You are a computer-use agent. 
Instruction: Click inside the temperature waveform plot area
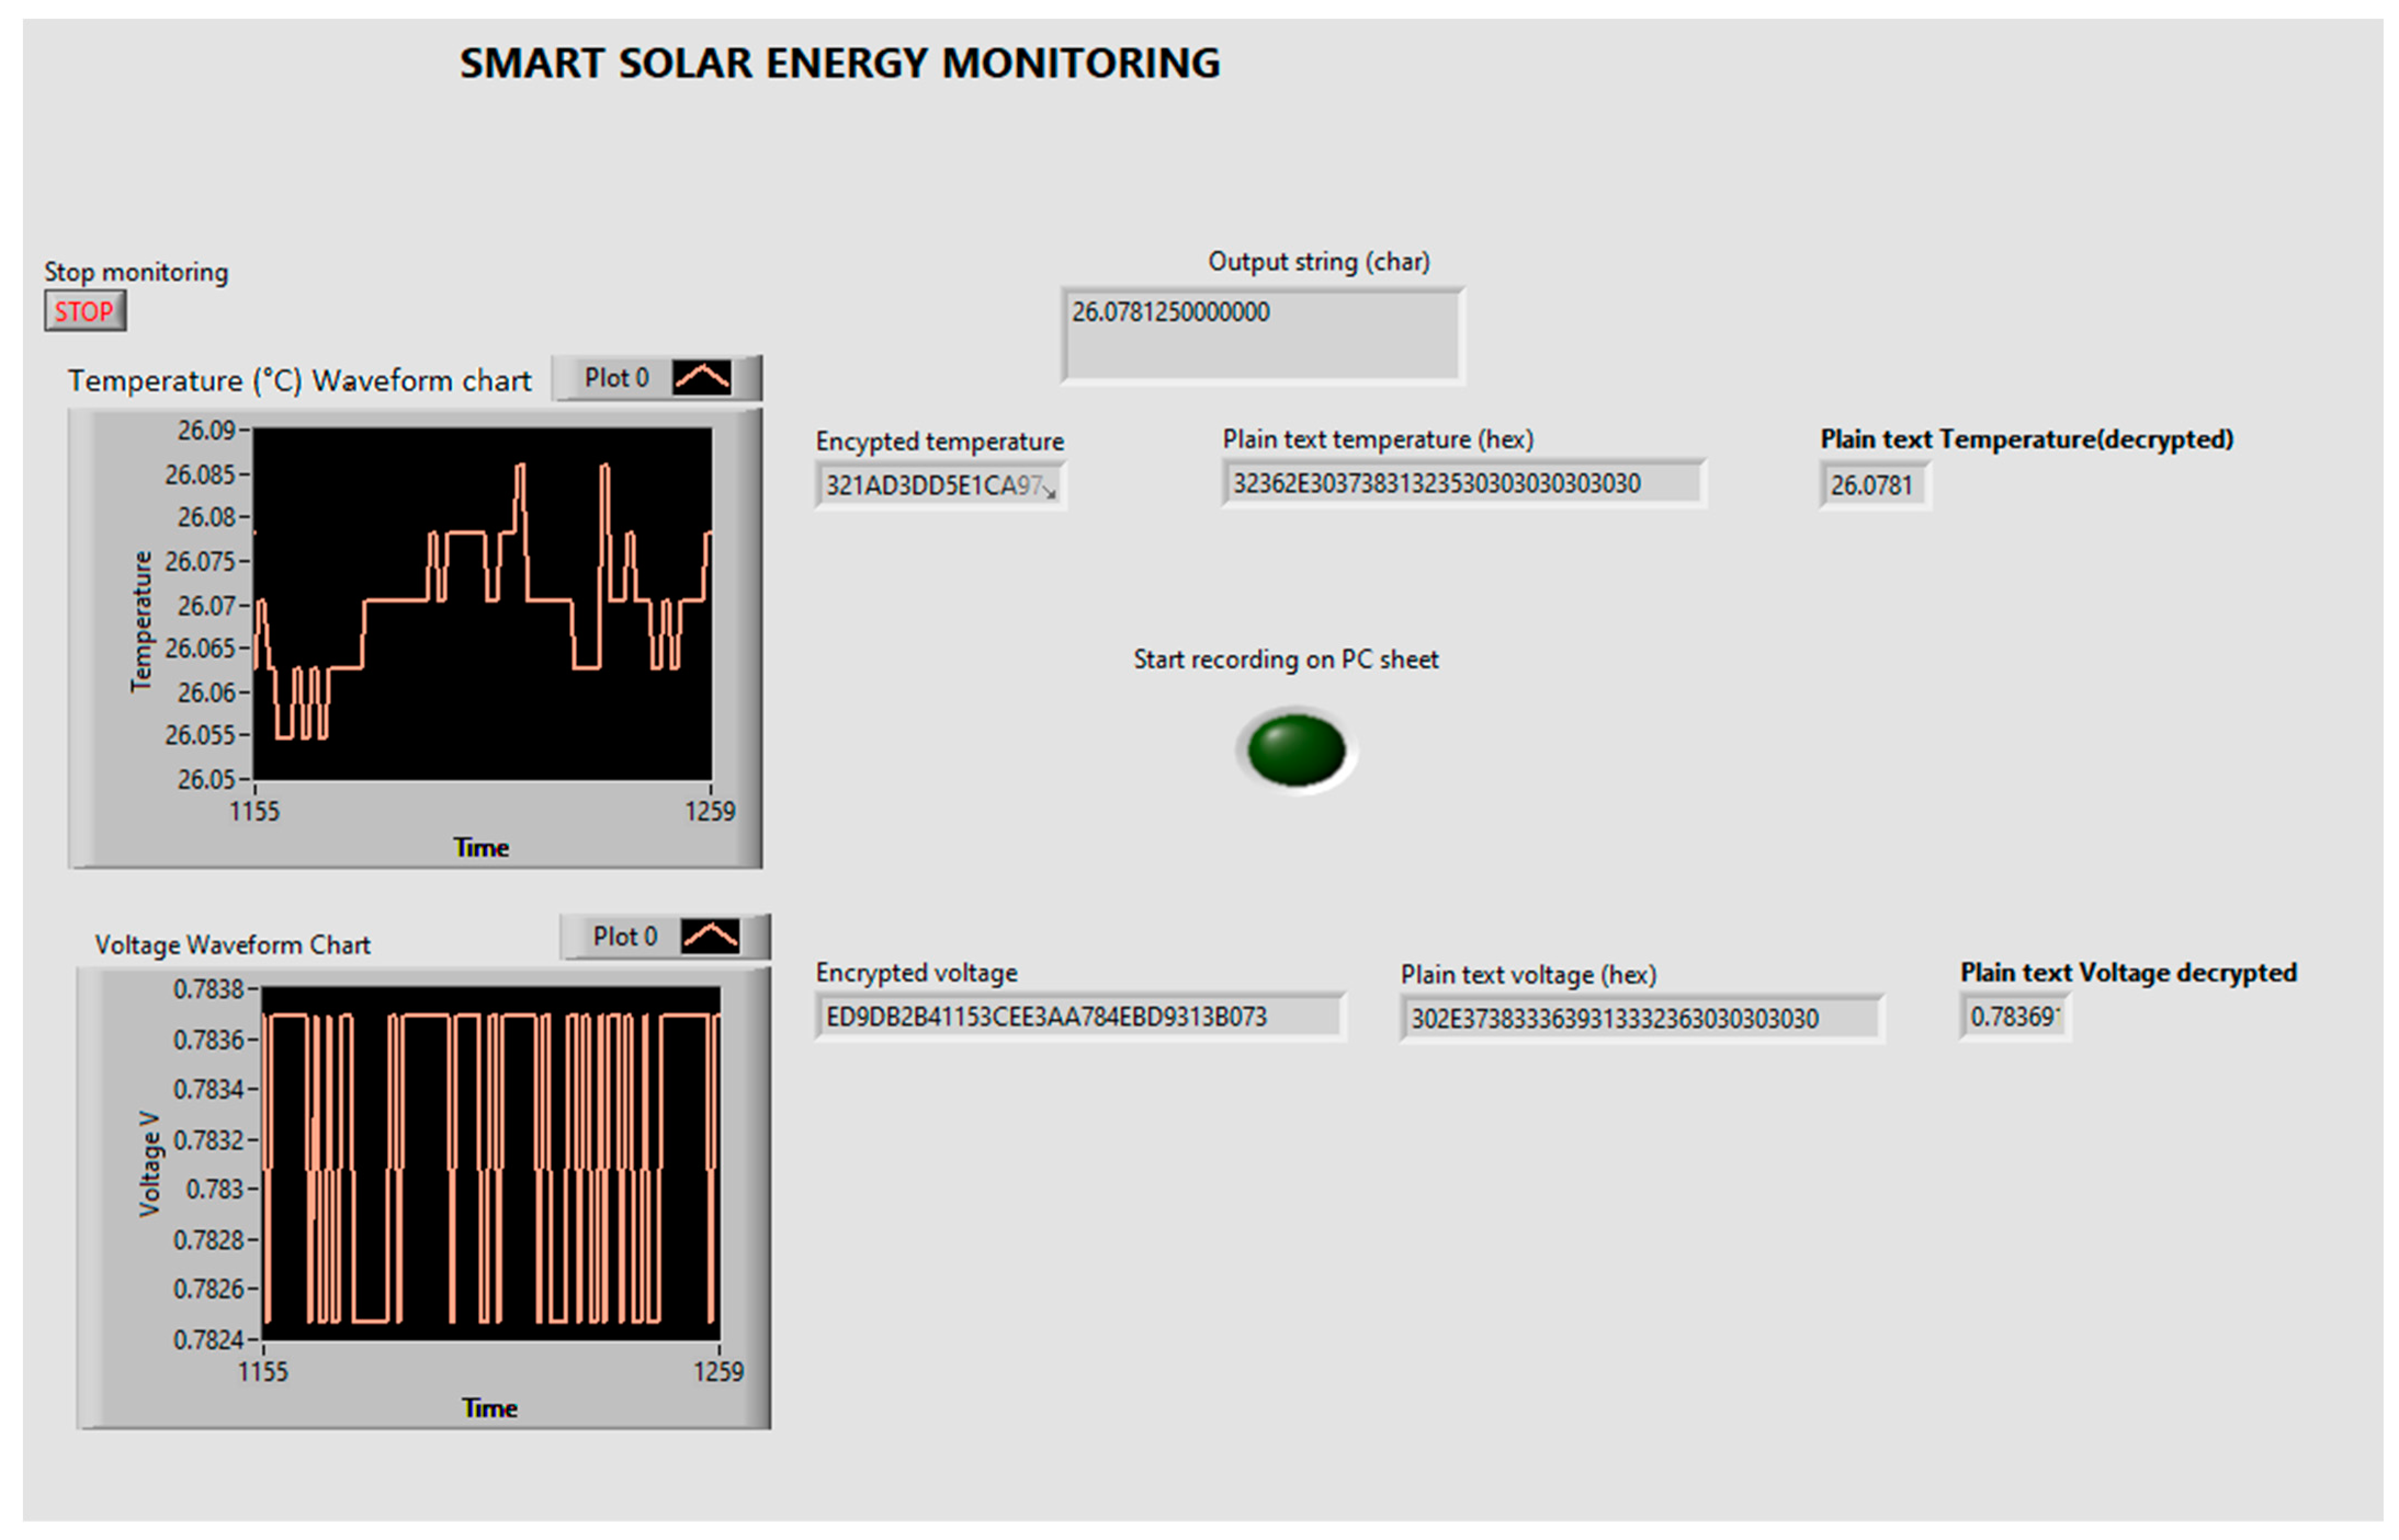[x=482, y=604]
